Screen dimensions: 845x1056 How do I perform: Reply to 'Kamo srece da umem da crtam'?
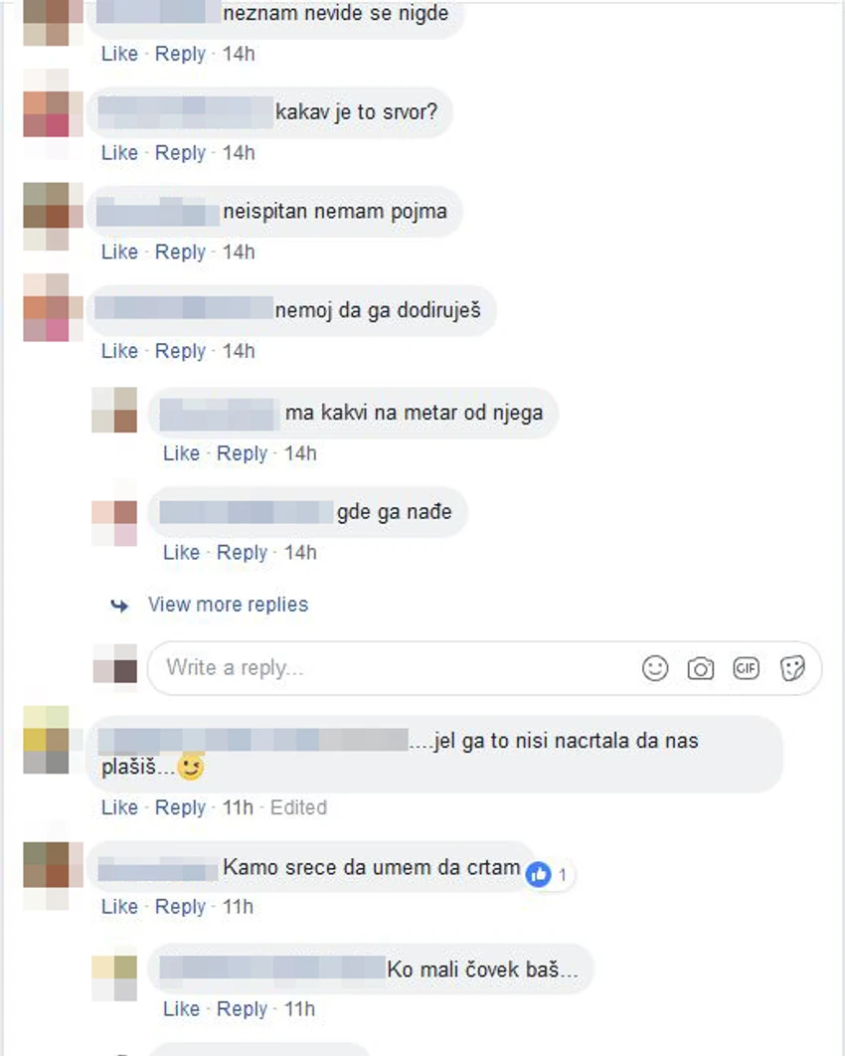[180, 907]
